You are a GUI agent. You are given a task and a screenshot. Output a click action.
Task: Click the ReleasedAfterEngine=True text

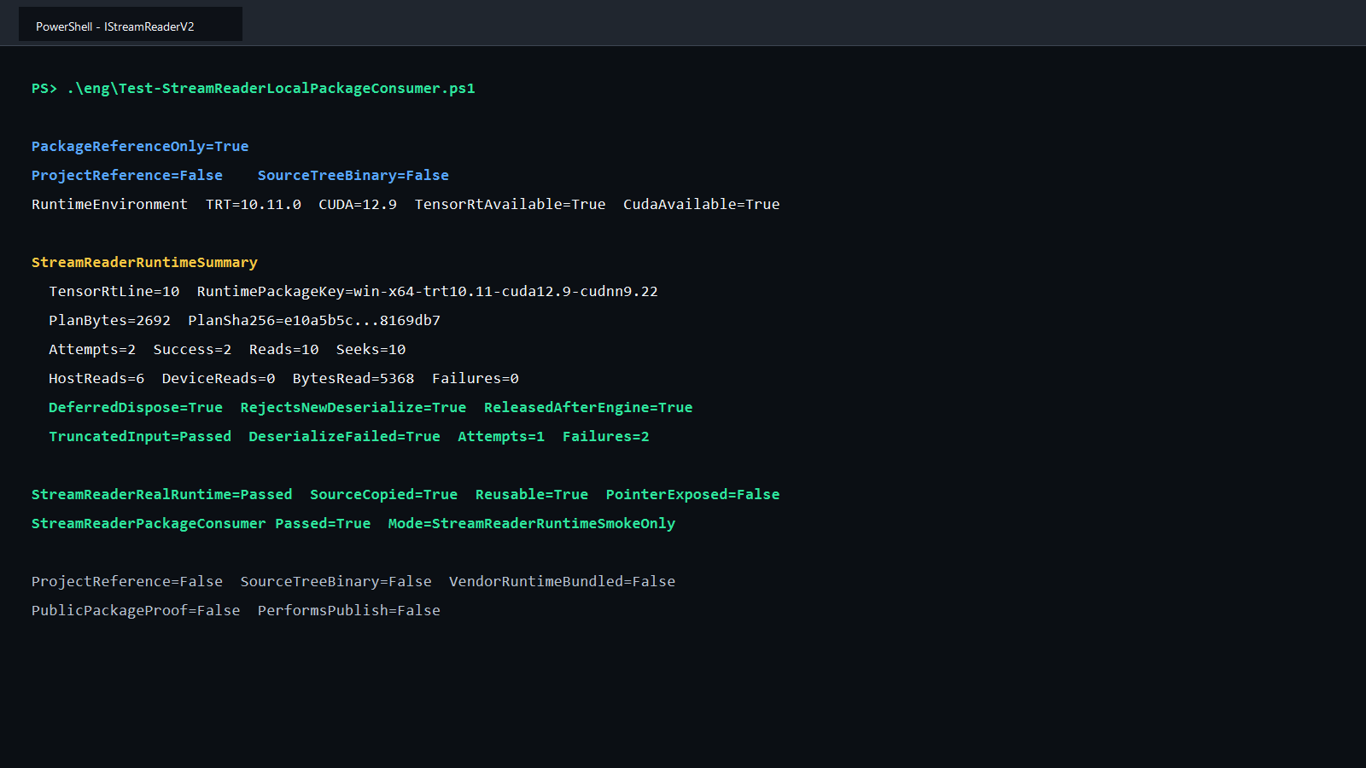pos(588,407)
